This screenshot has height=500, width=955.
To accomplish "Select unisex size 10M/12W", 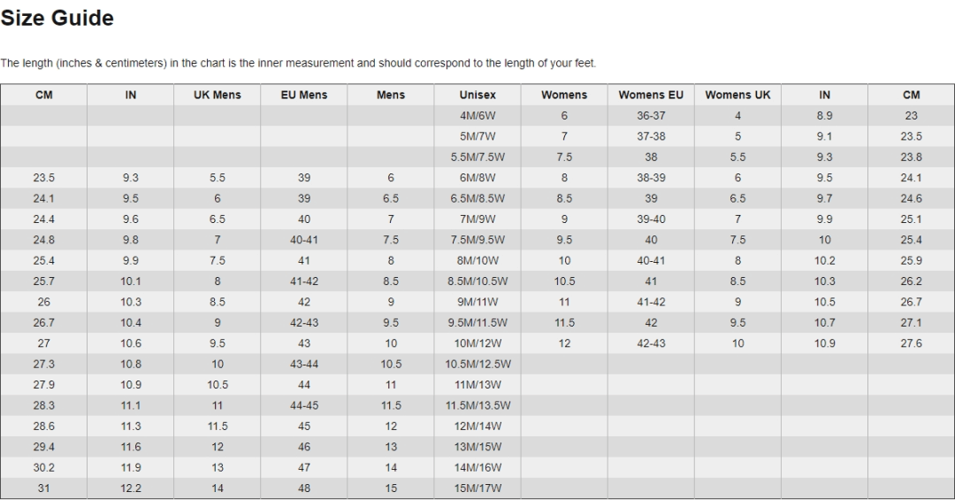I will click(477, 344).
